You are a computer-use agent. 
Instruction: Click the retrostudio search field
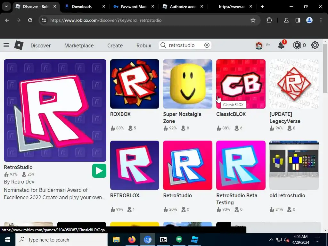(185, 45)
